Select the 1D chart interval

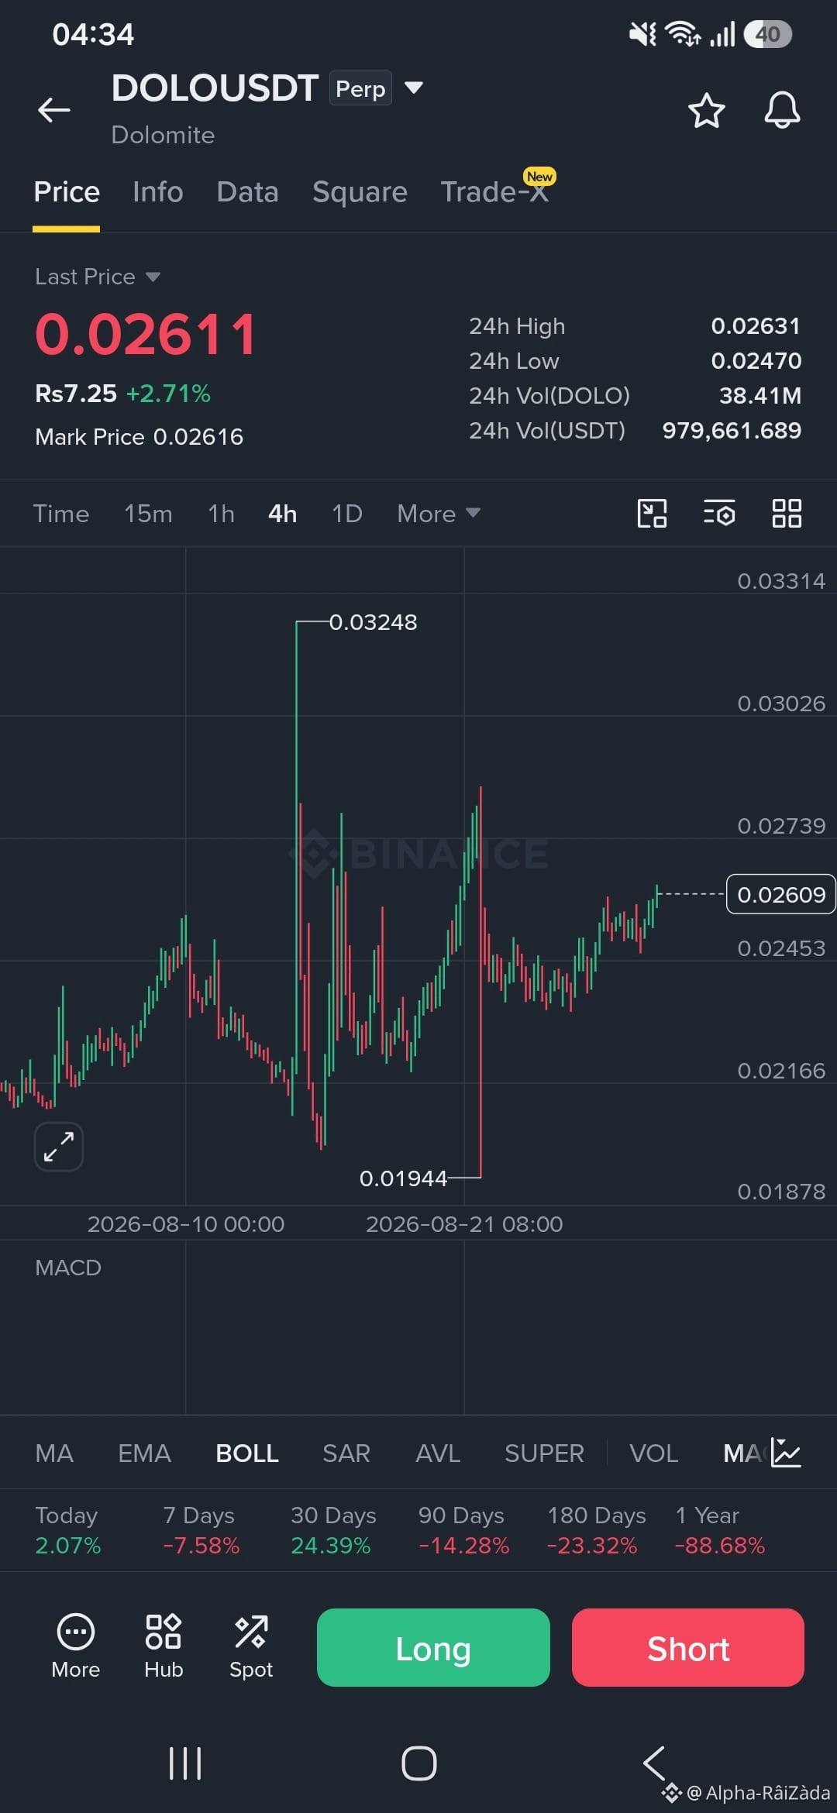point(346,514)
